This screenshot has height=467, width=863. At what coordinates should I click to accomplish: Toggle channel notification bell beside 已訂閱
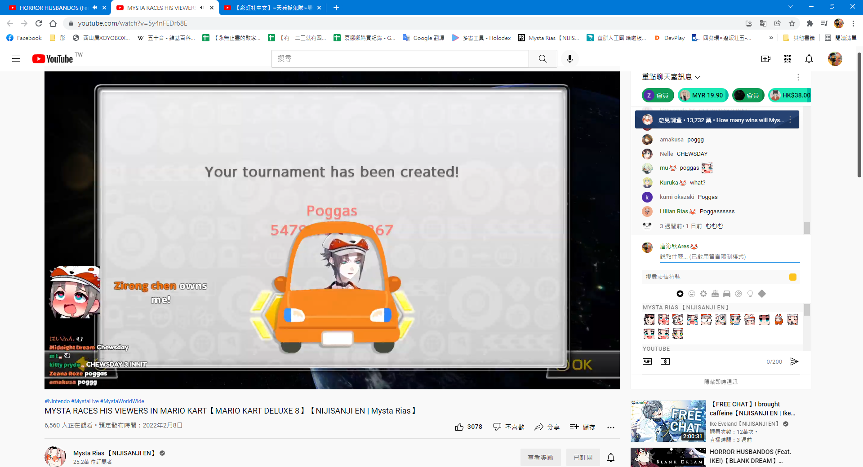611,458
